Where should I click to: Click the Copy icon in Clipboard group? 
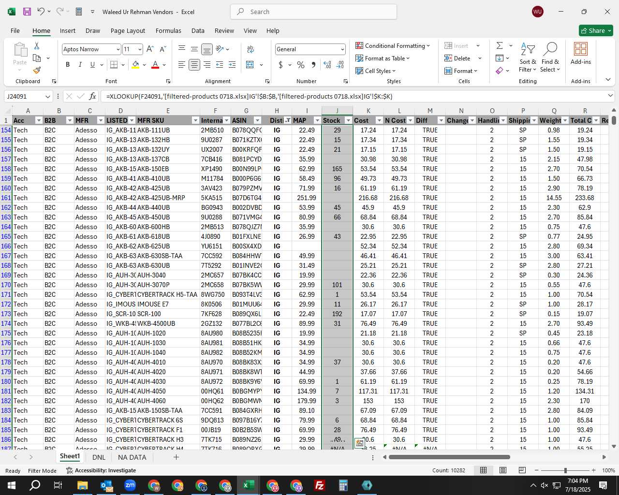37,58
